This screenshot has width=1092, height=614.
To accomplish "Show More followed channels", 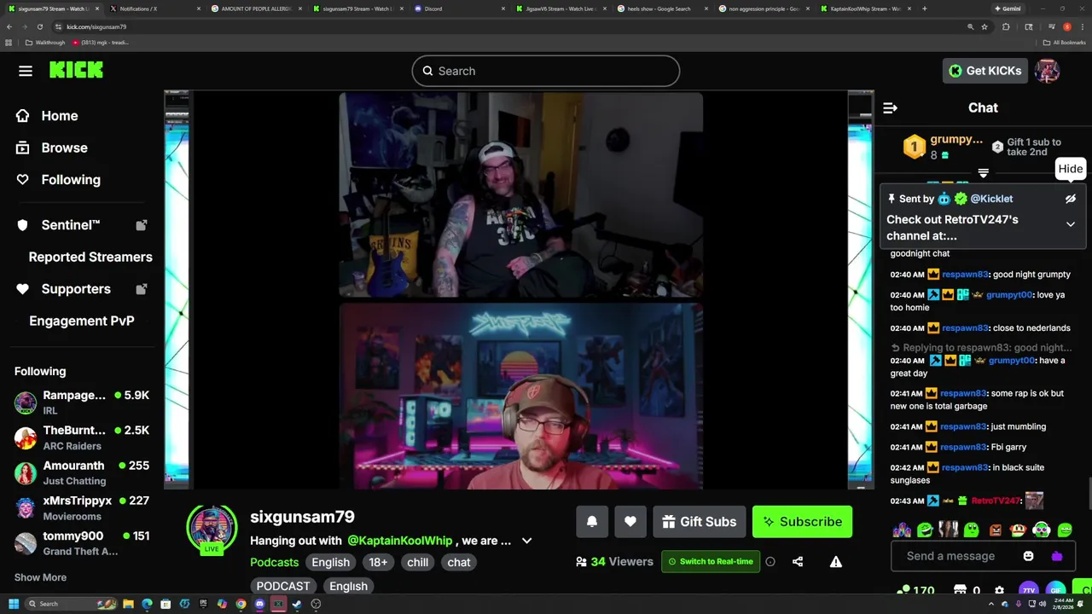I will pos(40,577).
